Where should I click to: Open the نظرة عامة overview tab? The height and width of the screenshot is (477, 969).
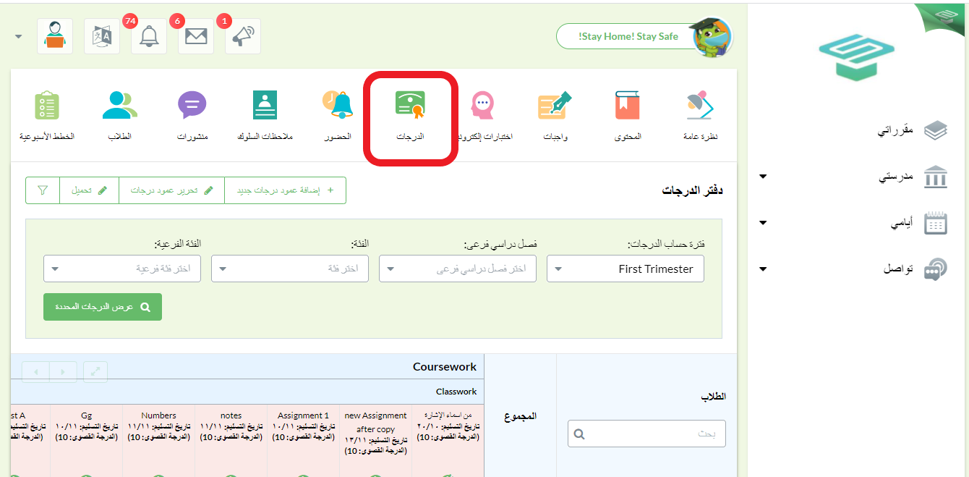(700, 116)
